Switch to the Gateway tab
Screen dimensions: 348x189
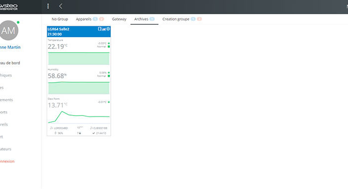click(119, 19)
